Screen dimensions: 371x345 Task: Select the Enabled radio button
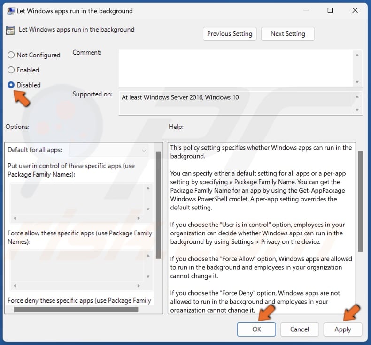[11, 70]
